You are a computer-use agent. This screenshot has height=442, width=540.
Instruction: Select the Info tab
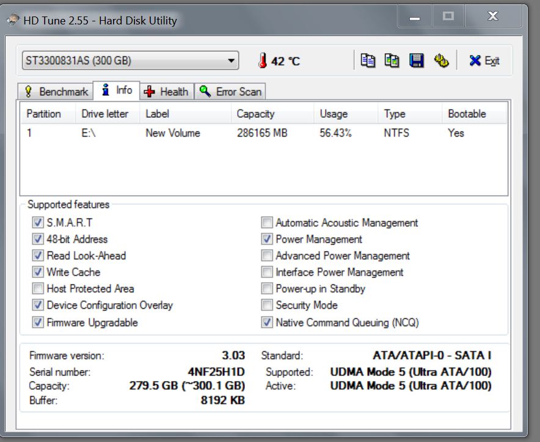tap(117, 90)
